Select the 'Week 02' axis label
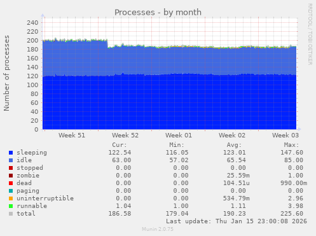 [x=232, y=135]
